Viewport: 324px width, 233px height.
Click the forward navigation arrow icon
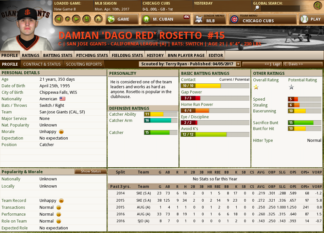(x=76, y=19)
